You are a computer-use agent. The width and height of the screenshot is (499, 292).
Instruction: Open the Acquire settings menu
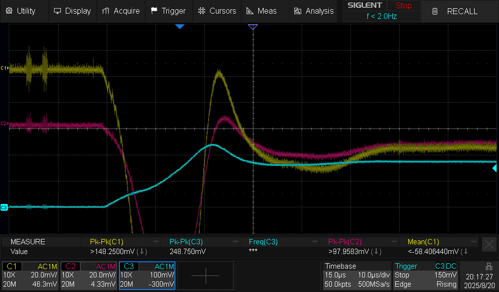pyautogui.click(x=121, y=11)
